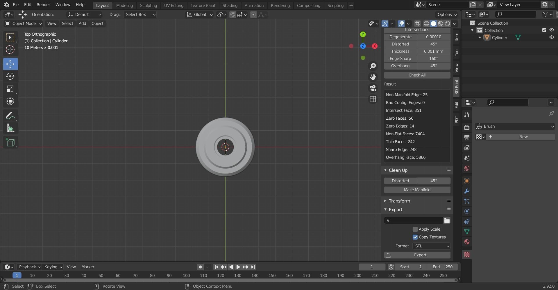558x290 pixels.
Task: Open the Texture properties checker tab
Action: click(467, 254)
